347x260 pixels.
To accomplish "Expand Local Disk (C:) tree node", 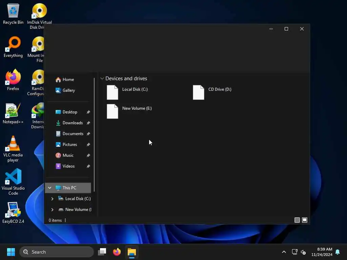I will (x=52, y=199).
